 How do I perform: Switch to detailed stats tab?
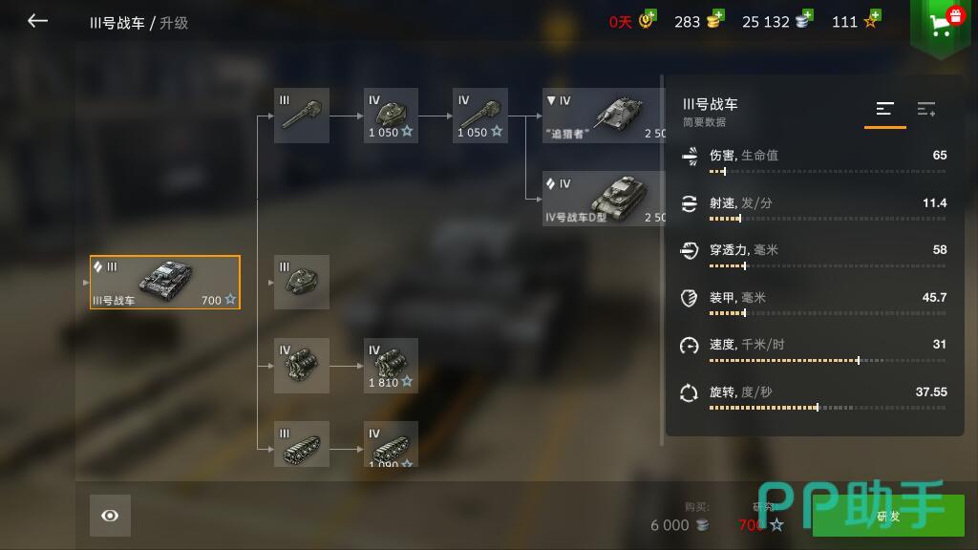tap(926, 109)
